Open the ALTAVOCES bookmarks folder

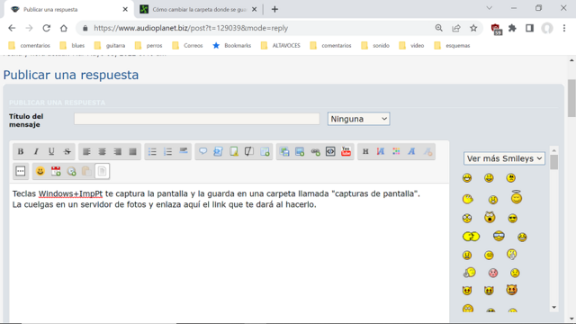(x=280, y=46)
